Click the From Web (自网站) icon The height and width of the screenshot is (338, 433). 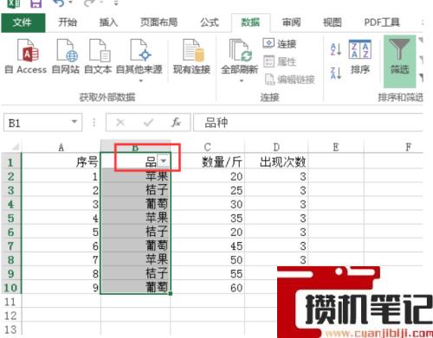[67, 51]
